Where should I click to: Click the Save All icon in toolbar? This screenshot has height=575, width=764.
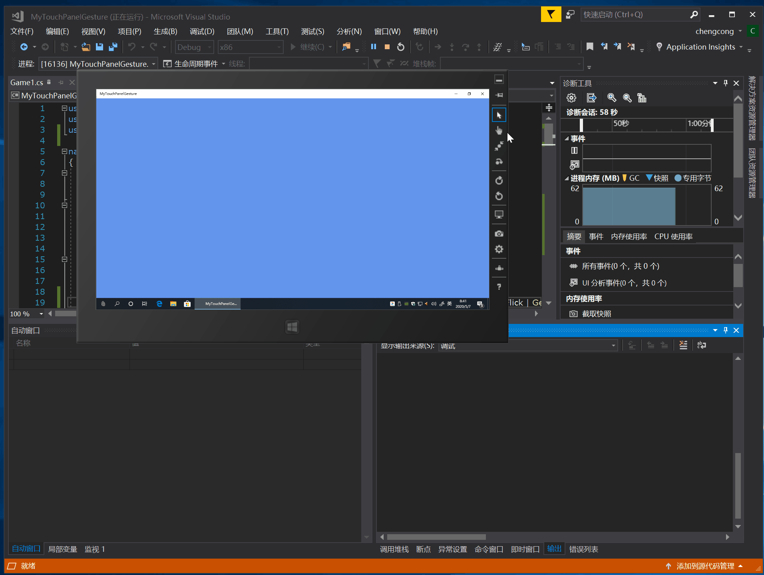tap(113, 47)
